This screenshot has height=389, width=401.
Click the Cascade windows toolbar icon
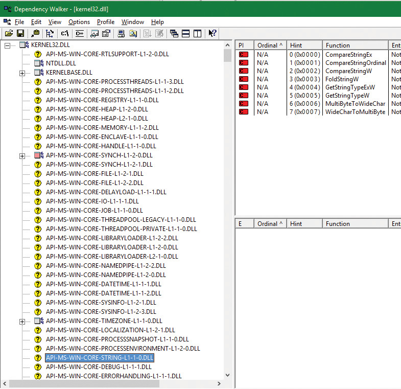click(x=174, y=34)
